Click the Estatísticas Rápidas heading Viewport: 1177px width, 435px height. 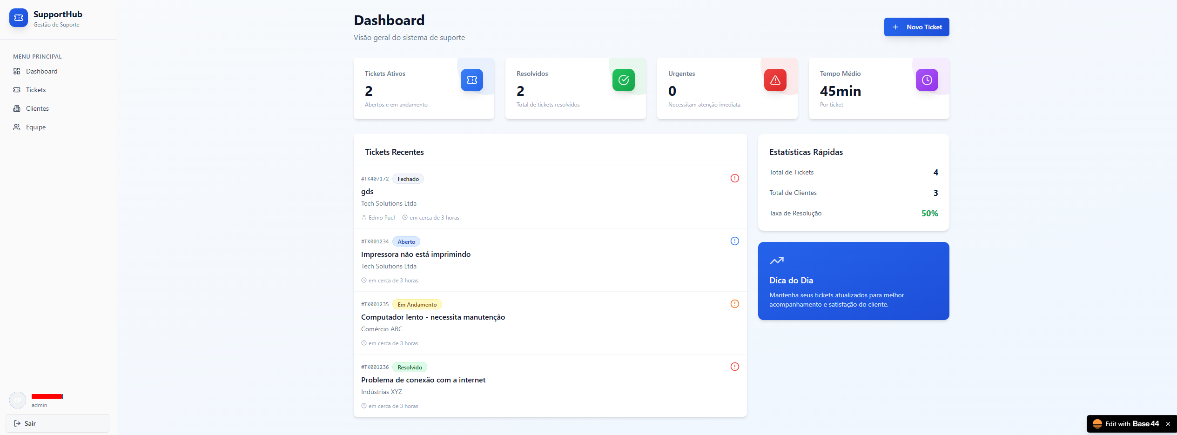(x=806, y=152)
